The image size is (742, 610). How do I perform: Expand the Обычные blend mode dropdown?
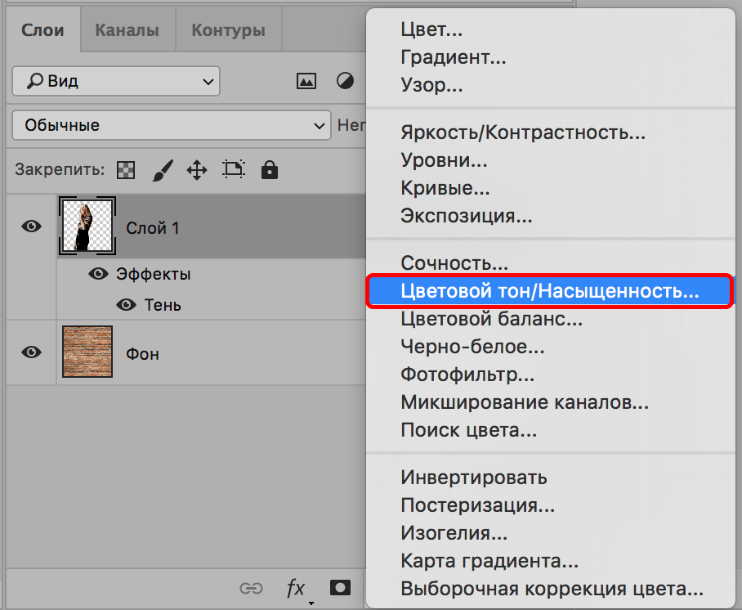[x=171, y=125]
